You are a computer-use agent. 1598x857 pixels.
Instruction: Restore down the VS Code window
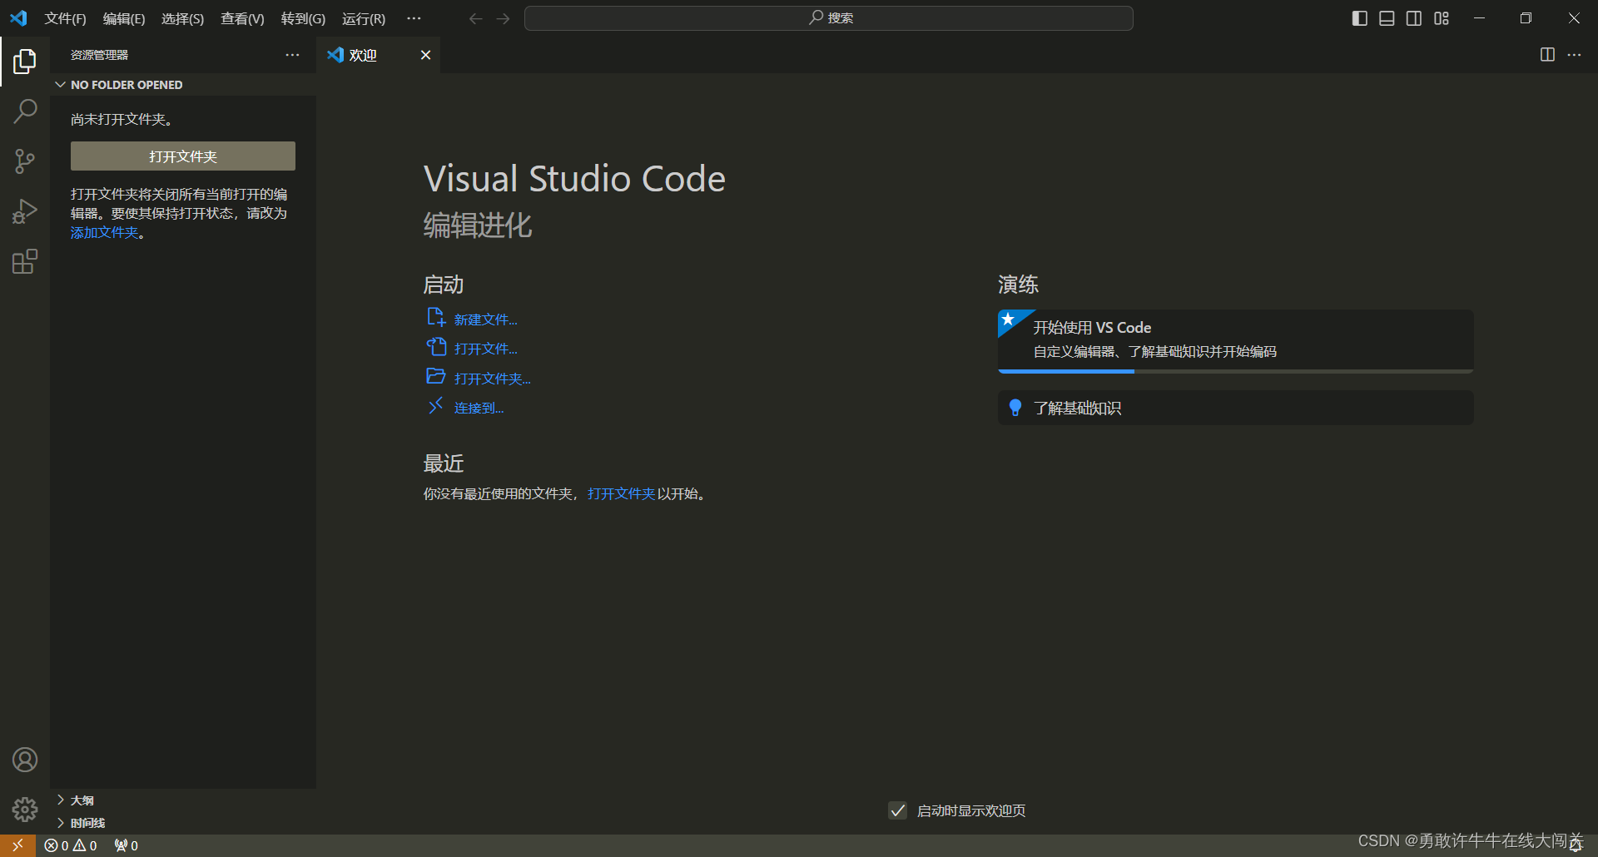click(1526, 18)
